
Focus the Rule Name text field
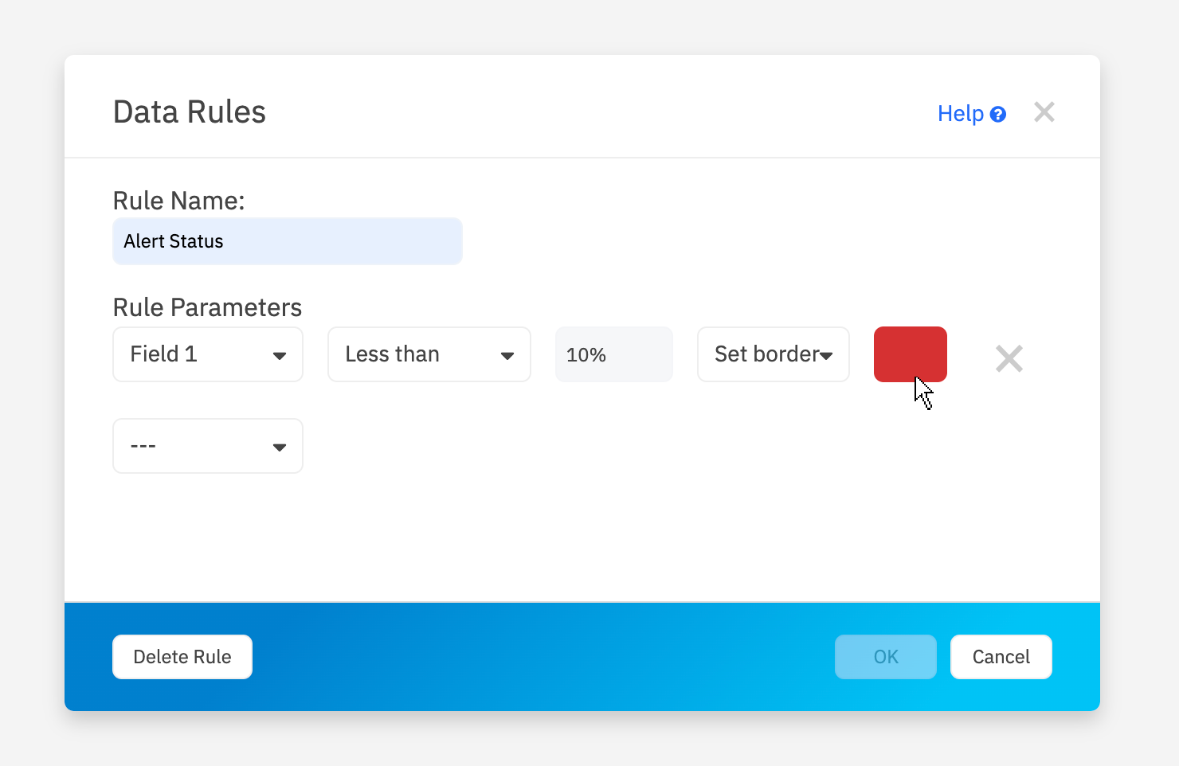coord(287,241)
